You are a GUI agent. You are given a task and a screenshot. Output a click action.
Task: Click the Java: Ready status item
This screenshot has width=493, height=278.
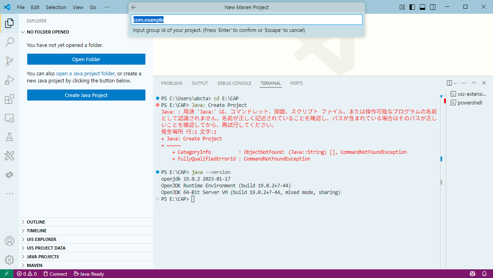point(89,274)
